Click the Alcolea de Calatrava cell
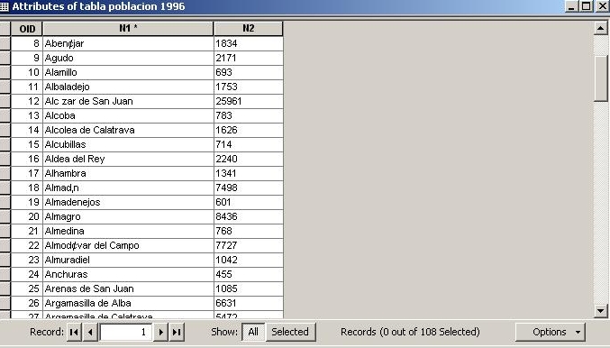610x348 pixels. coord(128,130)
